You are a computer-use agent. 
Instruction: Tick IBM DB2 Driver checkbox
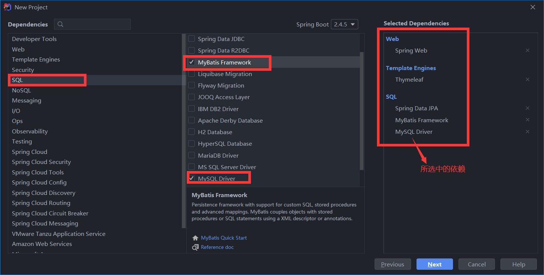pyautogui.click(x=191, y=109)
